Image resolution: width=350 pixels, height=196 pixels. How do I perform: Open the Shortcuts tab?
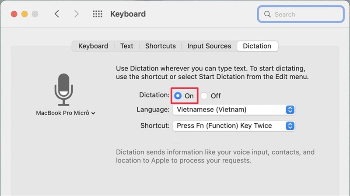coord(161,46)
